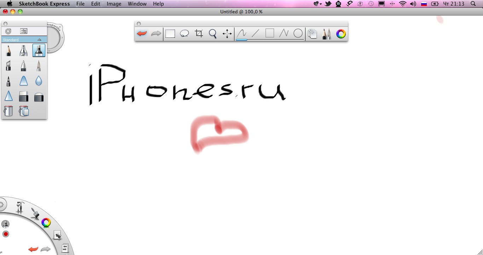The width and height of the screenshot is (483, 255).
Task: Select the Smear brush
Action: pyautogui.click(x=23, y=81)
